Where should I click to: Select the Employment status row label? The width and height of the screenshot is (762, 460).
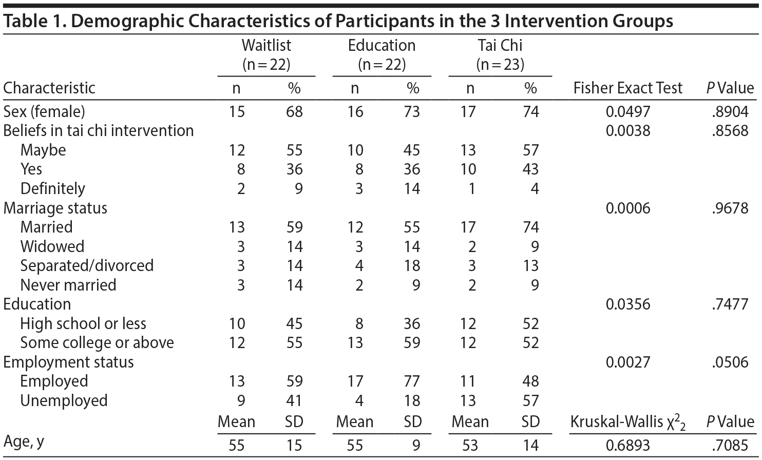pos(68,362)
